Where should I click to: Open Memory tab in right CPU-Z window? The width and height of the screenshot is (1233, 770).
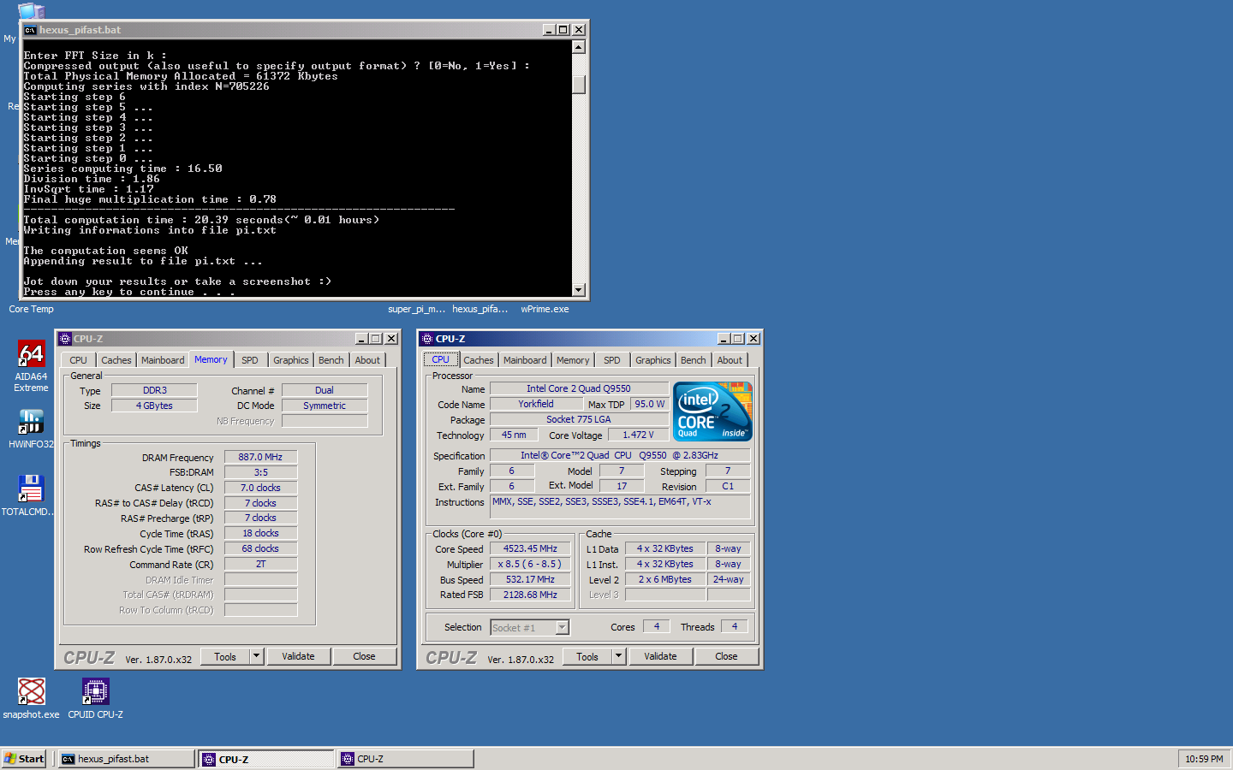[x=573, y=360]
